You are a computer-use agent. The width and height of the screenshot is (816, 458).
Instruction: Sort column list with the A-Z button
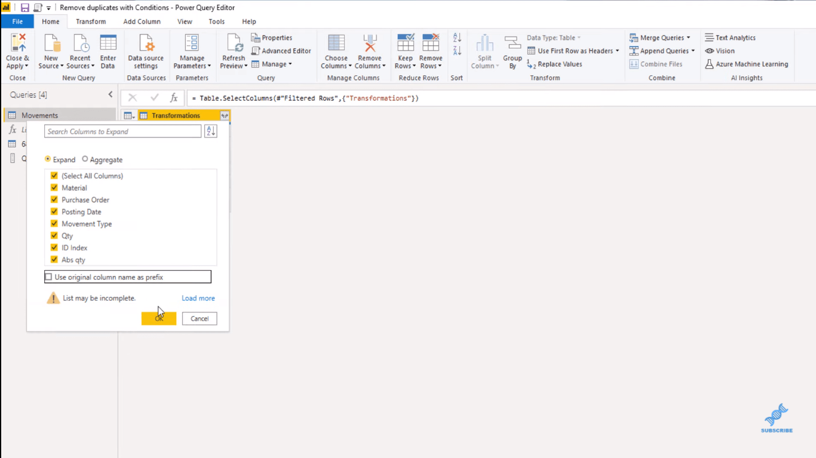211,131
